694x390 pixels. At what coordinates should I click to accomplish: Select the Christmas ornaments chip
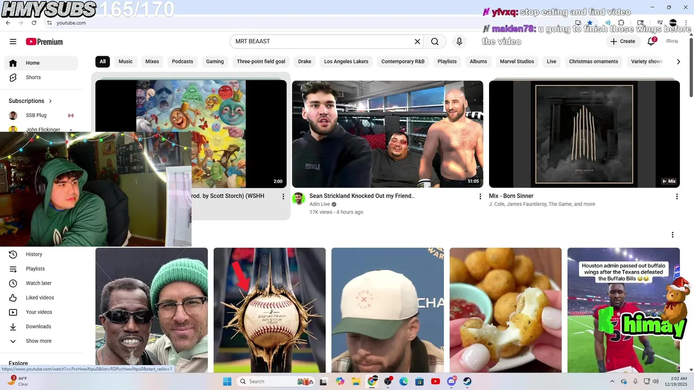594,62
